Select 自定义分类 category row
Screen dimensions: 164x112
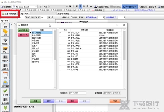point(42,38)
